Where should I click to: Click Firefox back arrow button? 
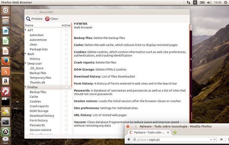(129, 139)
